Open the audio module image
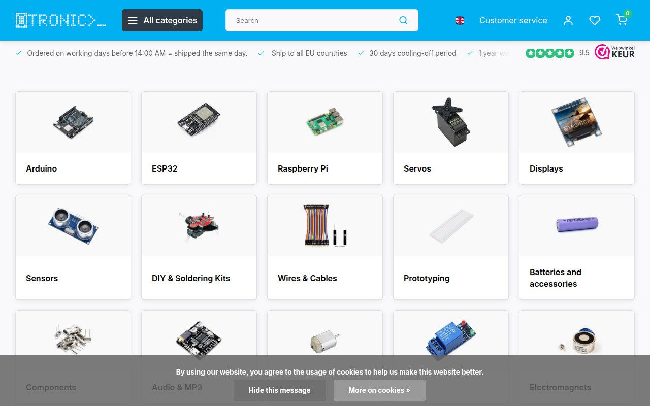The image size is (650, 406). tap(199, 340)
